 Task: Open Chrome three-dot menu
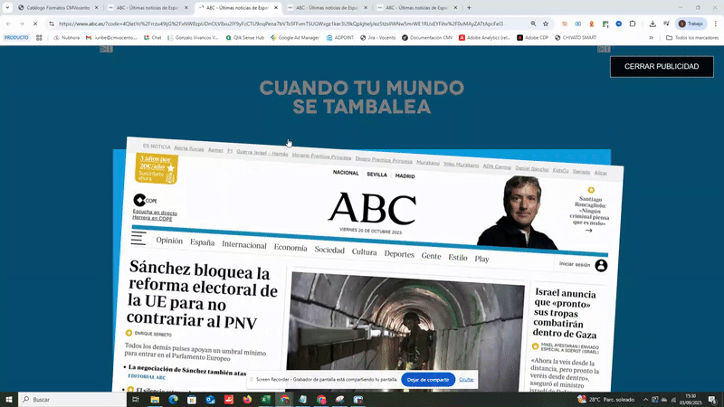coord(716,24)
